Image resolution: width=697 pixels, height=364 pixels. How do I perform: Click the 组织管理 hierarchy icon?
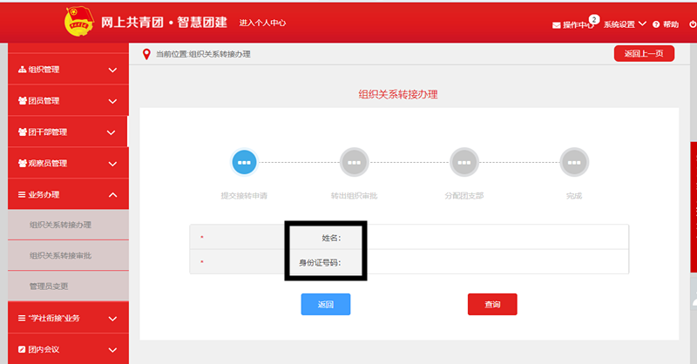point(22,70)
